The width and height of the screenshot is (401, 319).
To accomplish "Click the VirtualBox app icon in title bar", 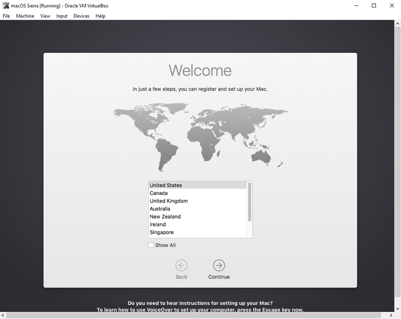I will [6, 5].
